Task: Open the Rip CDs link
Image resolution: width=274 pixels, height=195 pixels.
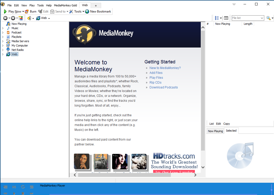Action: pos(155,83)
